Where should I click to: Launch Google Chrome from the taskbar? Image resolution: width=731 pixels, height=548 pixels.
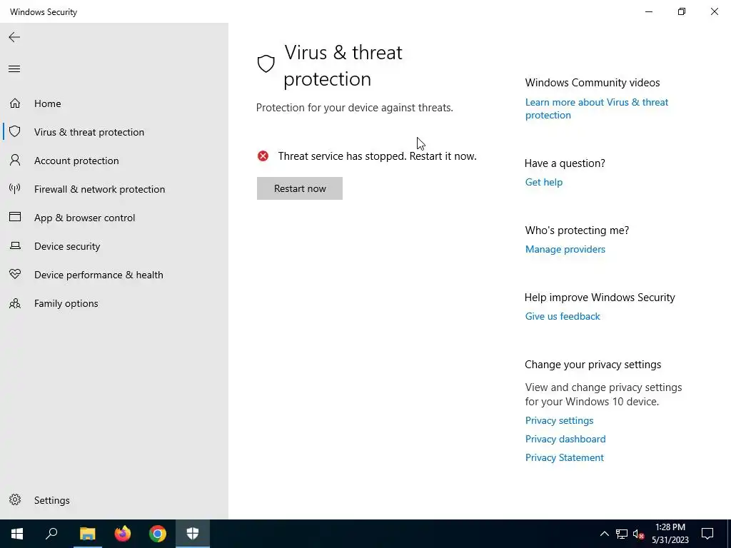point(158,534)
